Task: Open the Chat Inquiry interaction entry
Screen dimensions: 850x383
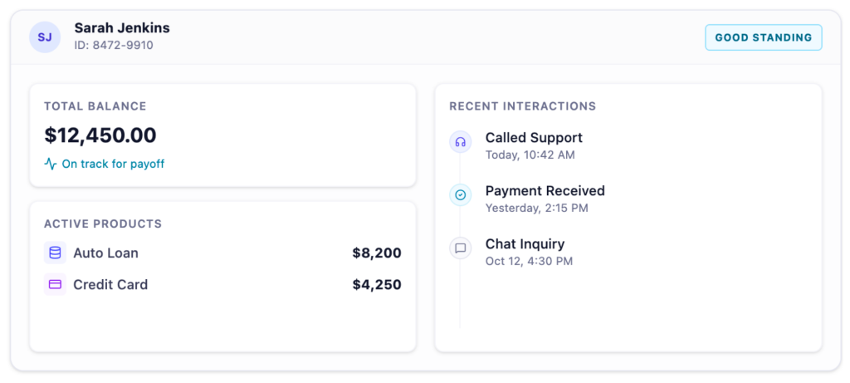Action: (x=529, y=251)
